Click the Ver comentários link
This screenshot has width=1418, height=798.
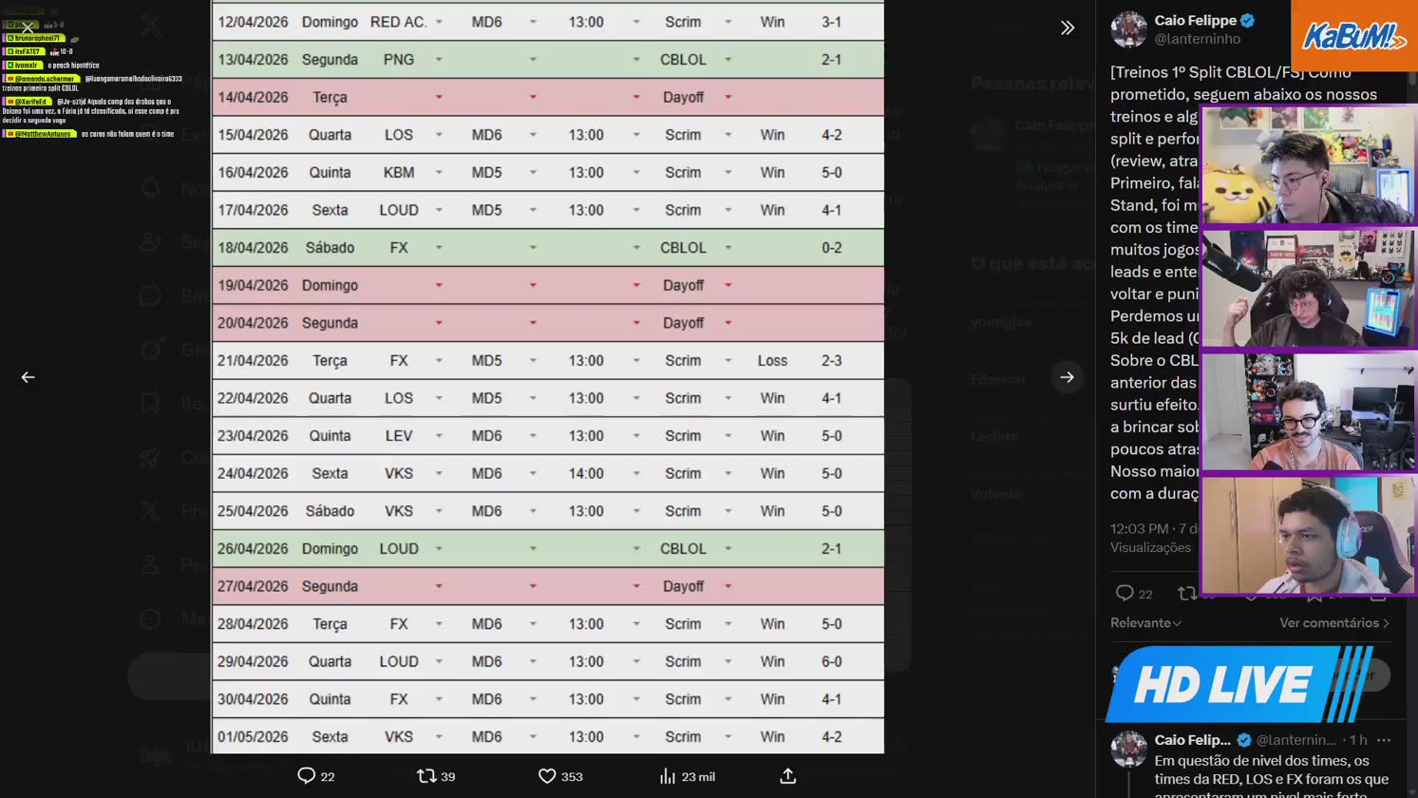pyautogui.click(x=1333, y=623)
